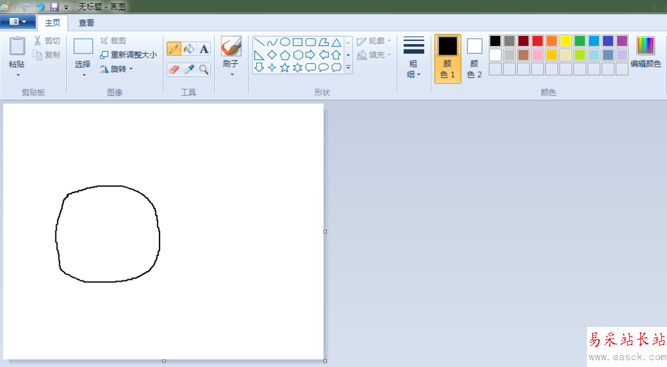This screenshot has width=667, height=367.
Task: Pick the Up arrow shape
Action: click(x=336, y=55)
